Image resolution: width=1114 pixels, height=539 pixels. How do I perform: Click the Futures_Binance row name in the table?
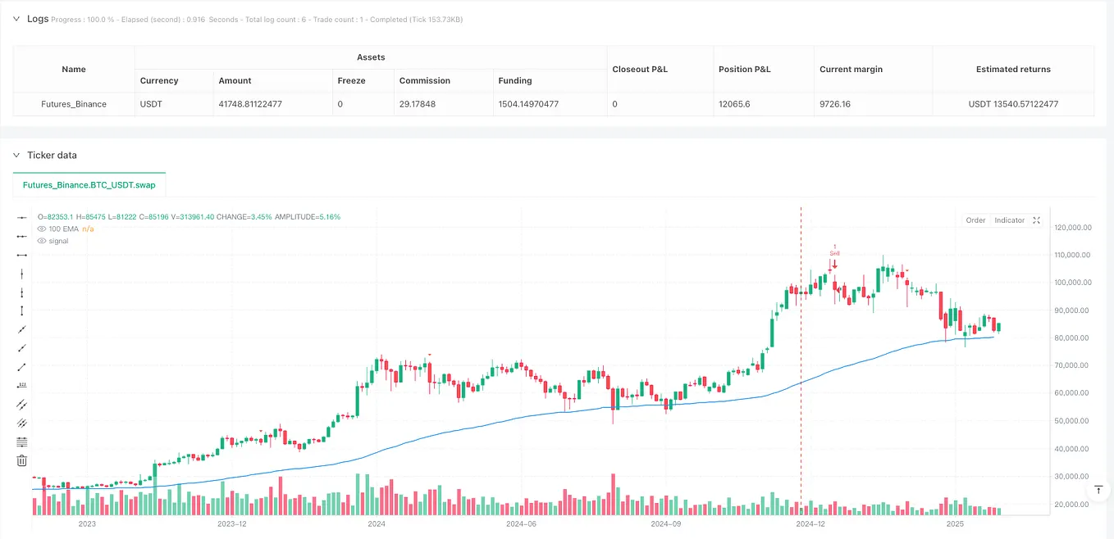pyautogui.click(x=73, y=104)
